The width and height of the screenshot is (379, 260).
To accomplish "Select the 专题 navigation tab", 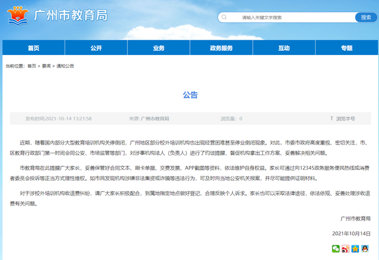I will (346, 48).
